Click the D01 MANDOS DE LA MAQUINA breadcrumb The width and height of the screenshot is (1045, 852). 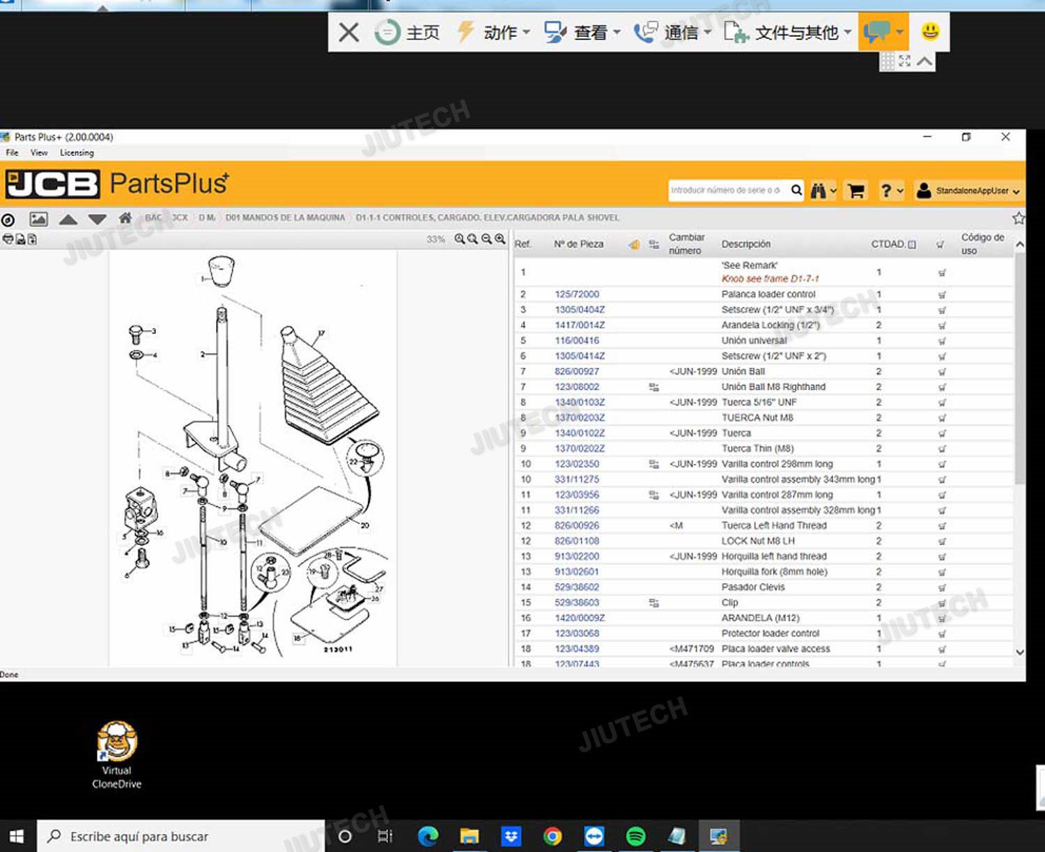285,218
